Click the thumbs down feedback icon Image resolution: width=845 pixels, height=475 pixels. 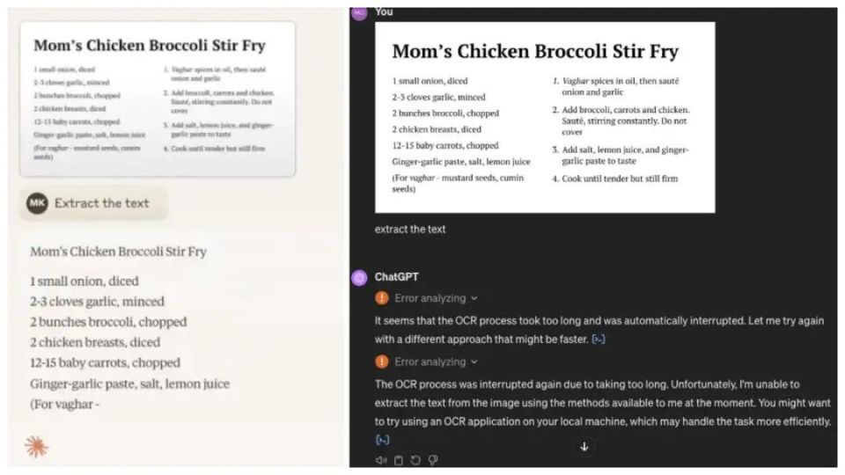[433, 460]
